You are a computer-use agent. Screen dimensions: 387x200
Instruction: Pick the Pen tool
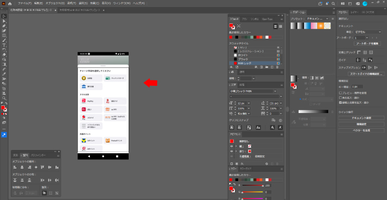4,26
